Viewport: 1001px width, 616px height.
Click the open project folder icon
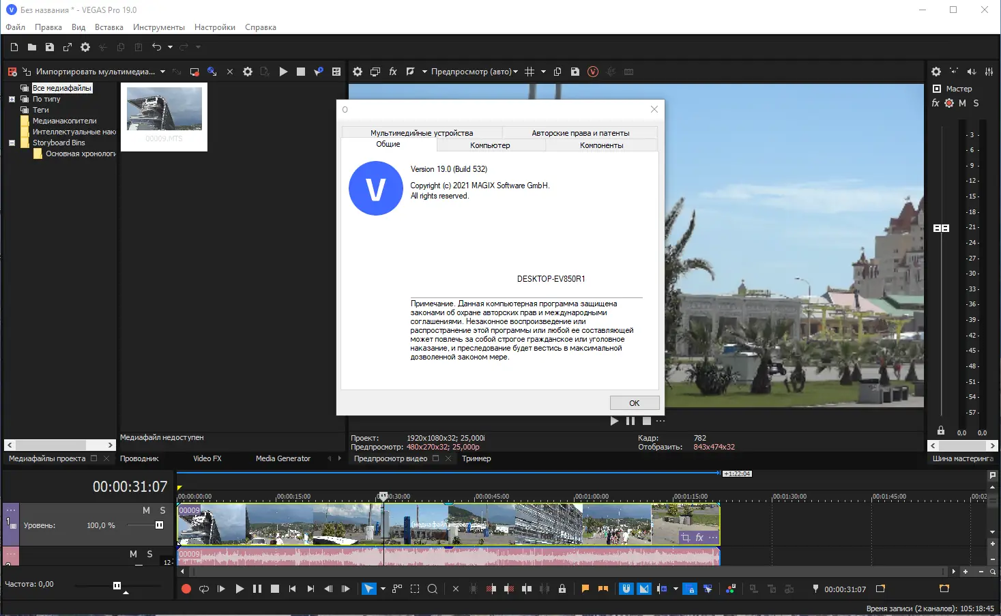pos(32,47)
